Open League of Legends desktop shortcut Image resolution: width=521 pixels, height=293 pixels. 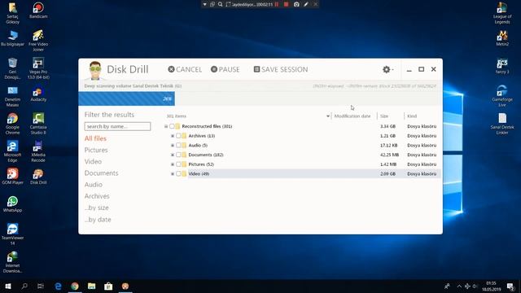(x=502, y=13)
